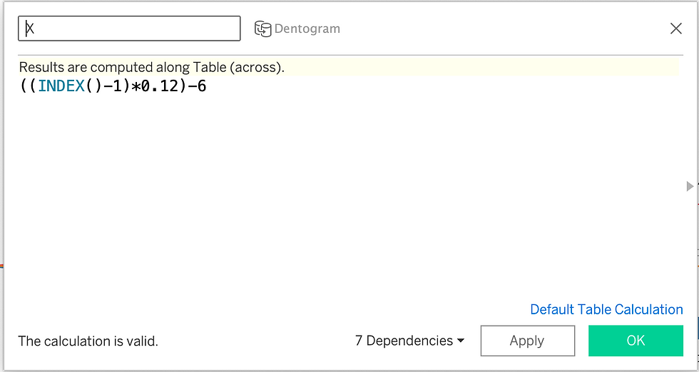This screenshot has height=372, width=699.
Task: Close the calculation editor with the X
Action: point(676,29)
